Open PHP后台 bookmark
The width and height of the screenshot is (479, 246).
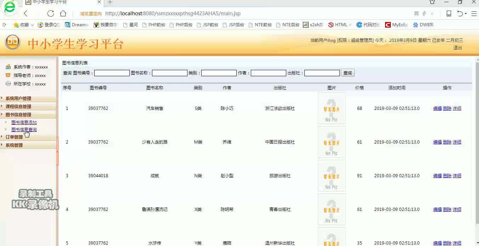point(181,25)
